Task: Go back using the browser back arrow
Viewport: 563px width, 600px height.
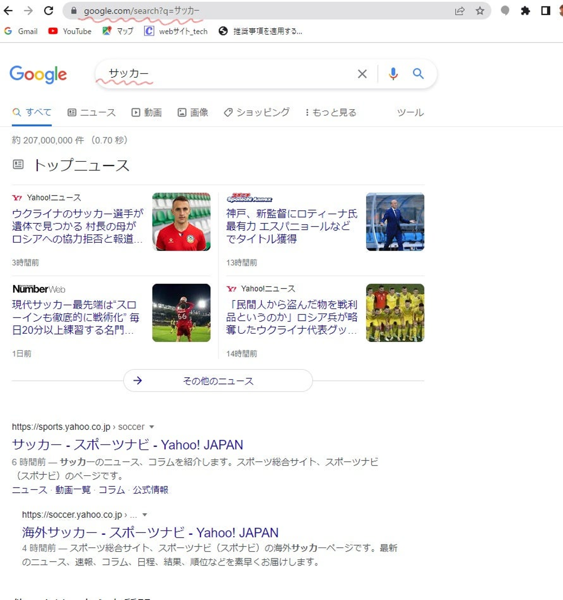Action: click(x=8, y=11)
